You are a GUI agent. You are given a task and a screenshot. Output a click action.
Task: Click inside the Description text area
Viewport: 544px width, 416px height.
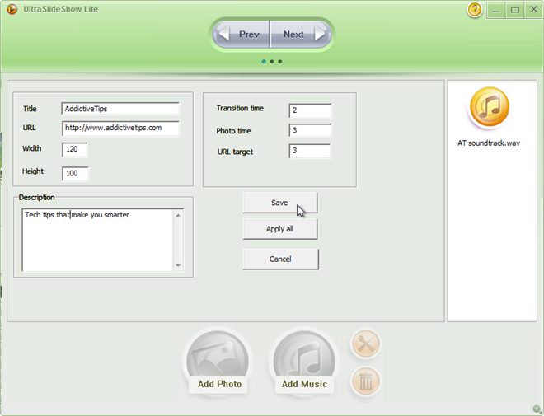[x=97, y=240]
